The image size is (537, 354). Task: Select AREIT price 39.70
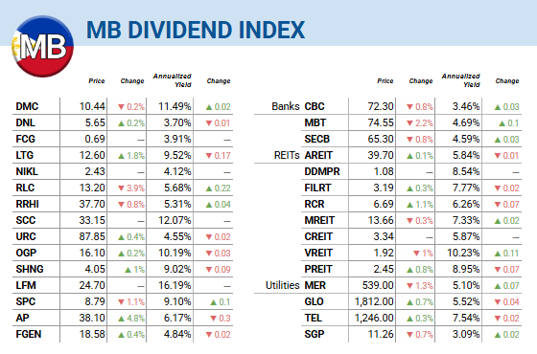click(381, 155)
